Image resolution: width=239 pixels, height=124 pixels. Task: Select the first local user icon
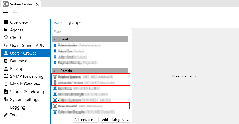click(x=55, y=45)
